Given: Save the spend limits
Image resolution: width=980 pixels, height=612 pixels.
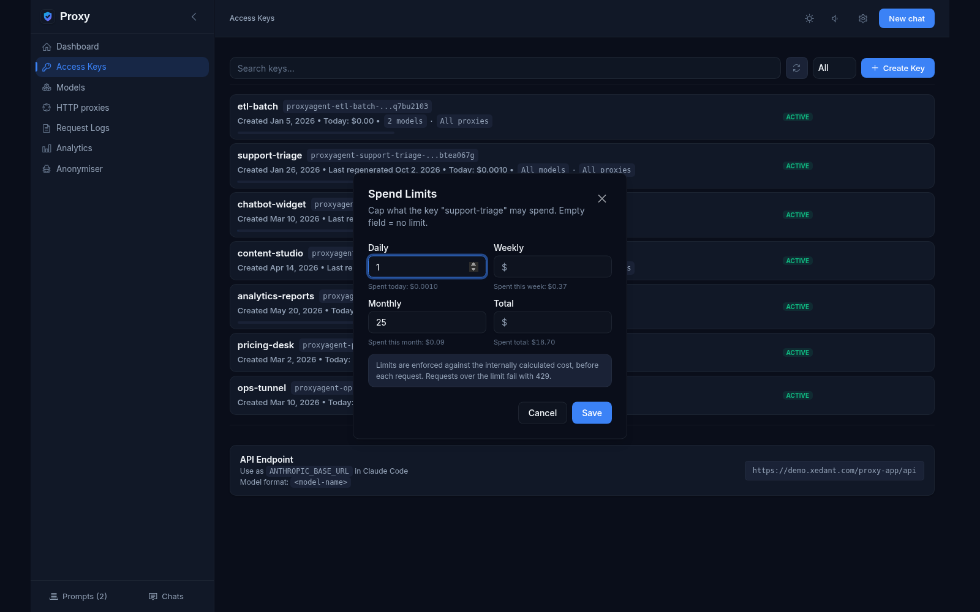Looking at the screenshot, I should pyautogui.click(x=592, y=412).
